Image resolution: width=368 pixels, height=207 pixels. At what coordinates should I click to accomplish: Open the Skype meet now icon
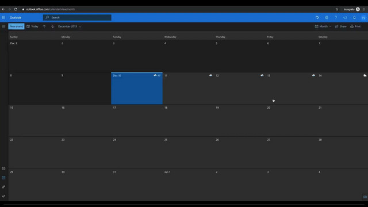pos(317,18)
